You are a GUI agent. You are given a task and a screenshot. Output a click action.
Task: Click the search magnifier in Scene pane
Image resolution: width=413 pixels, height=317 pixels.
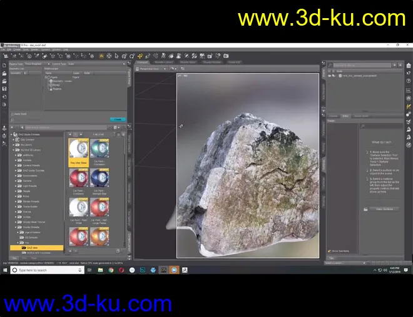coord(330,65)
